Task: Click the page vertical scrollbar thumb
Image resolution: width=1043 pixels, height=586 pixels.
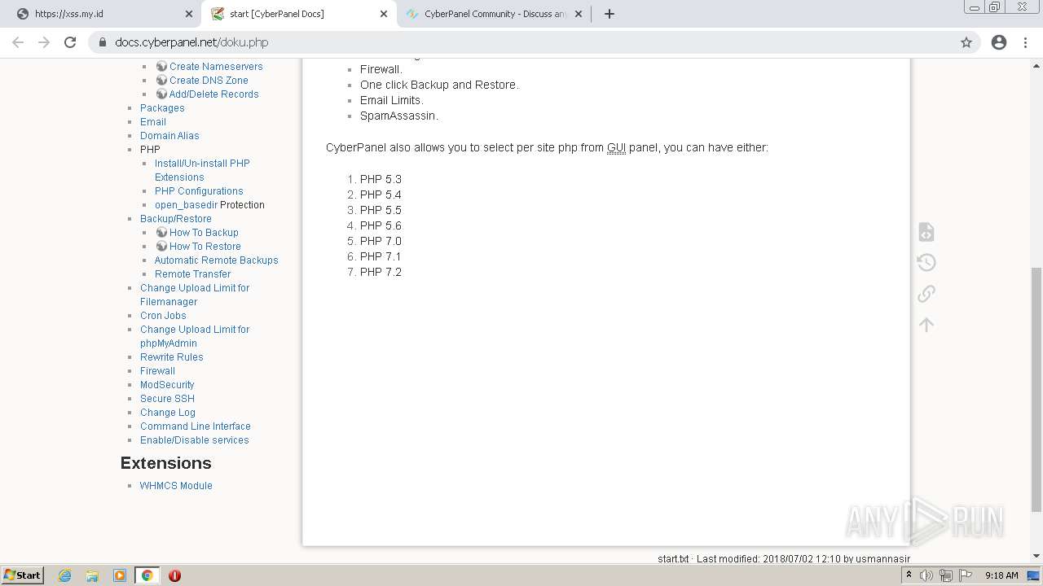Action: coord(1036,389)
